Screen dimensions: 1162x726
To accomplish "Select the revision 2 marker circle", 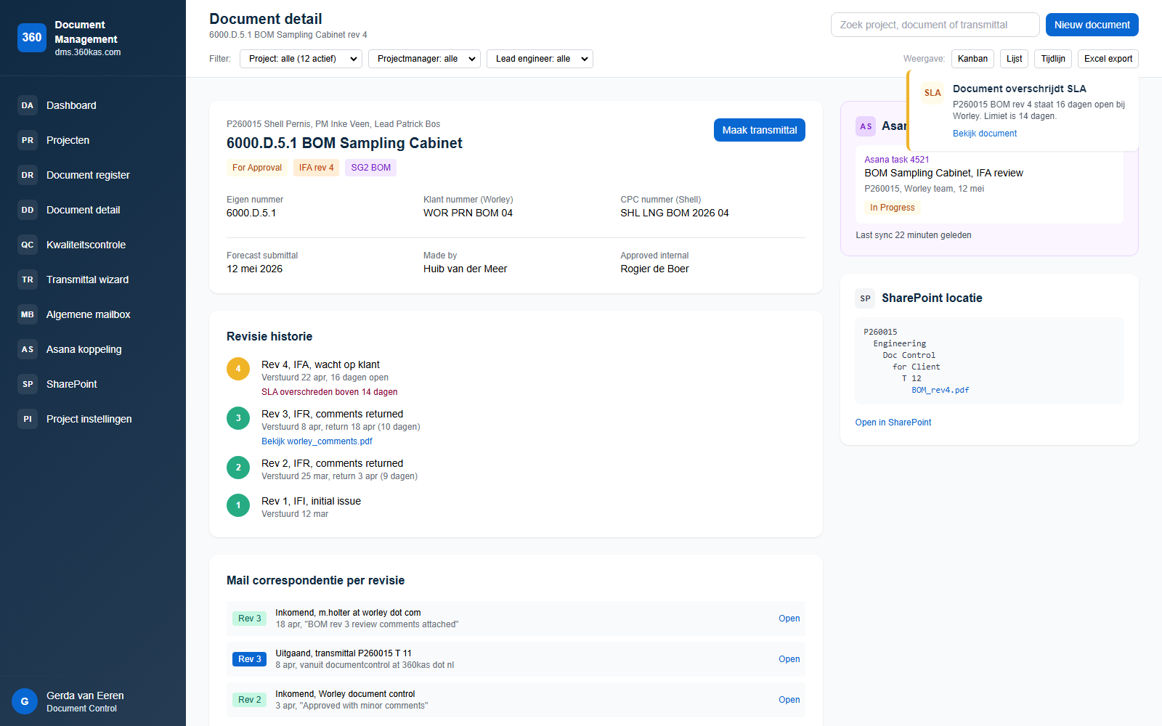I will 238,468.
